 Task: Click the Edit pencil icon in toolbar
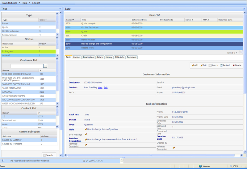[202, 65]
